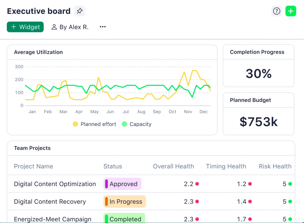This screenshot has height=223, width=304.
Task: Click green risk dot in Digital Content Recovery row
Action: (290, 202)
